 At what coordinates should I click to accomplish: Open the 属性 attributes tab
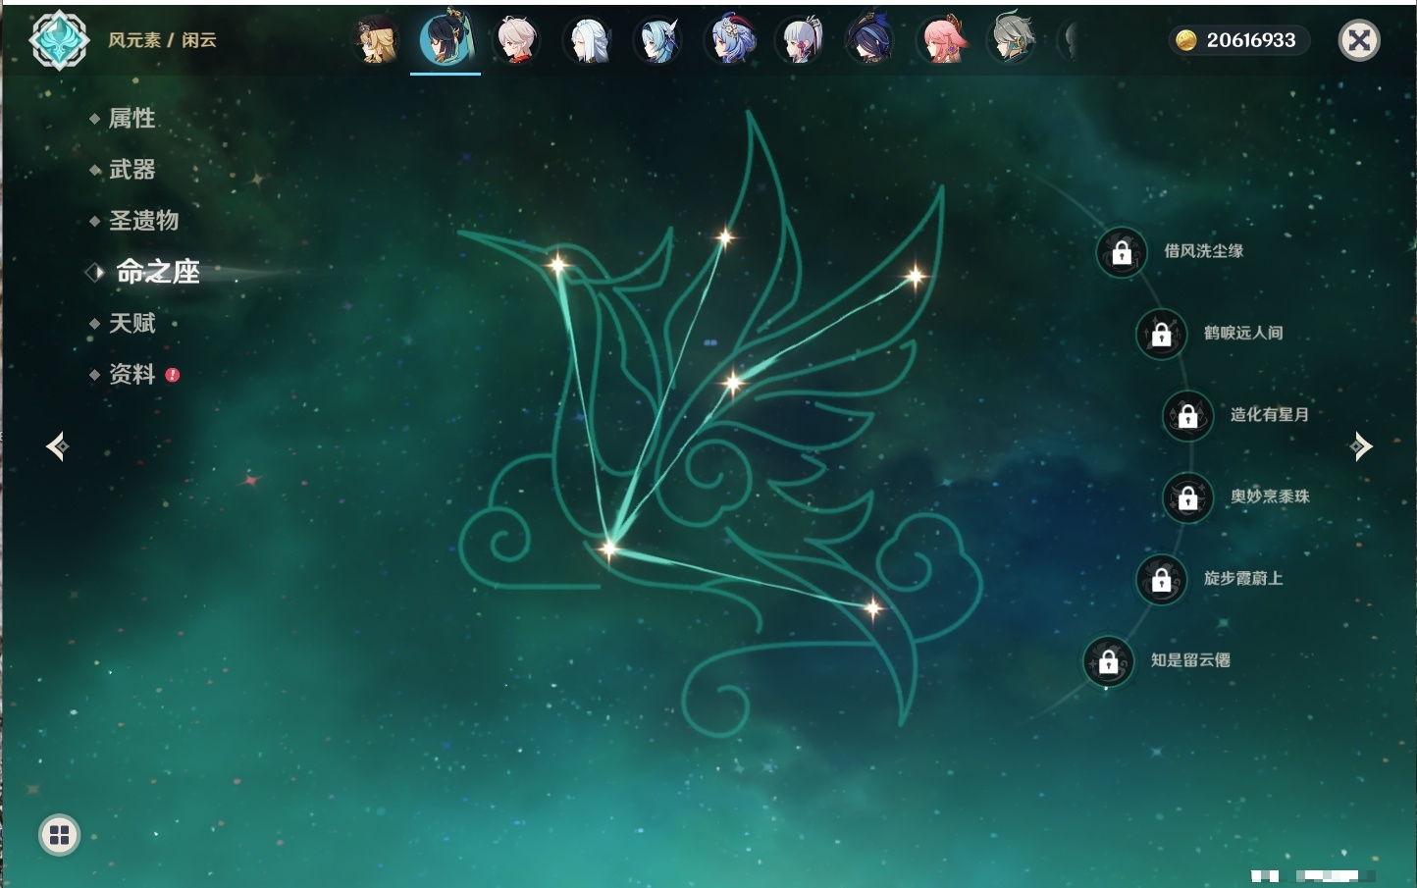(131, 119)
